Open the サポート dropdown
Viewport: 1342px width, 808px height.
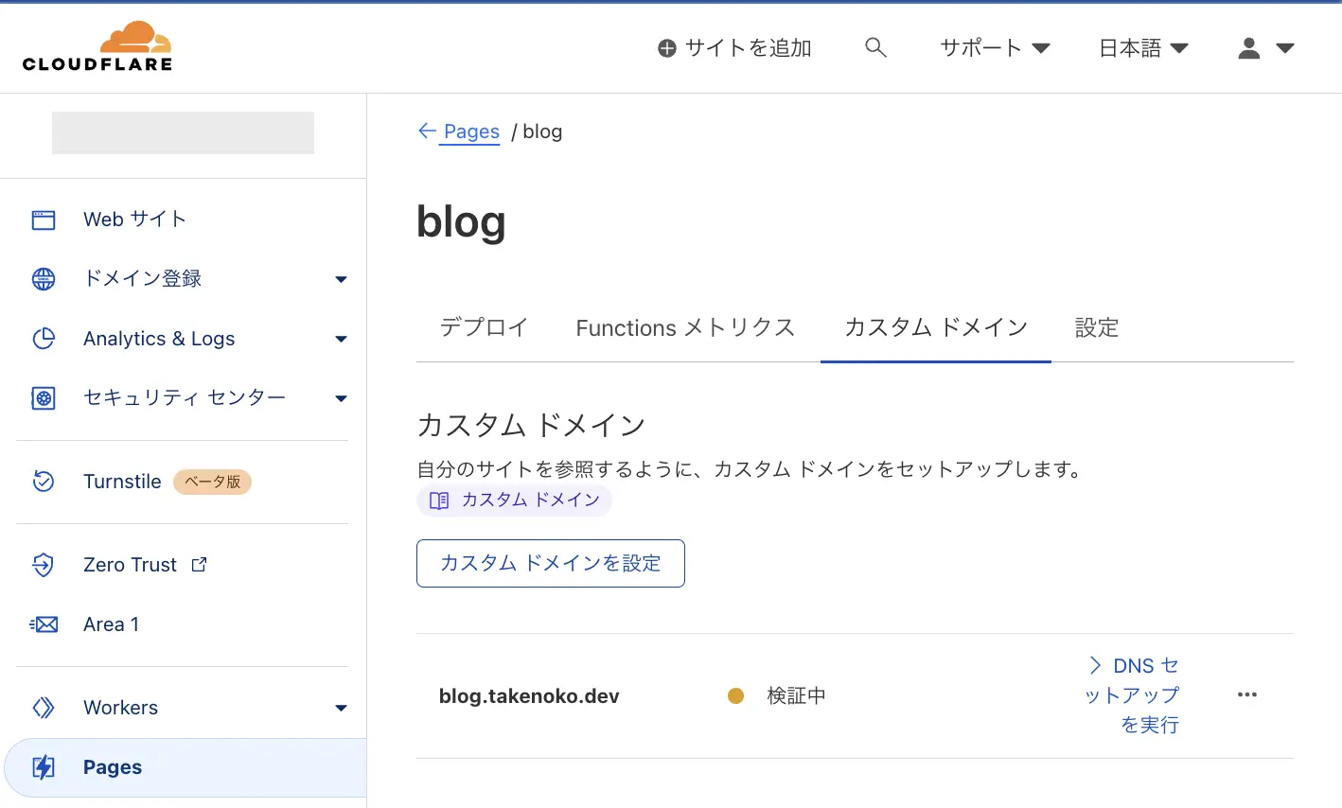click(994, 47)
